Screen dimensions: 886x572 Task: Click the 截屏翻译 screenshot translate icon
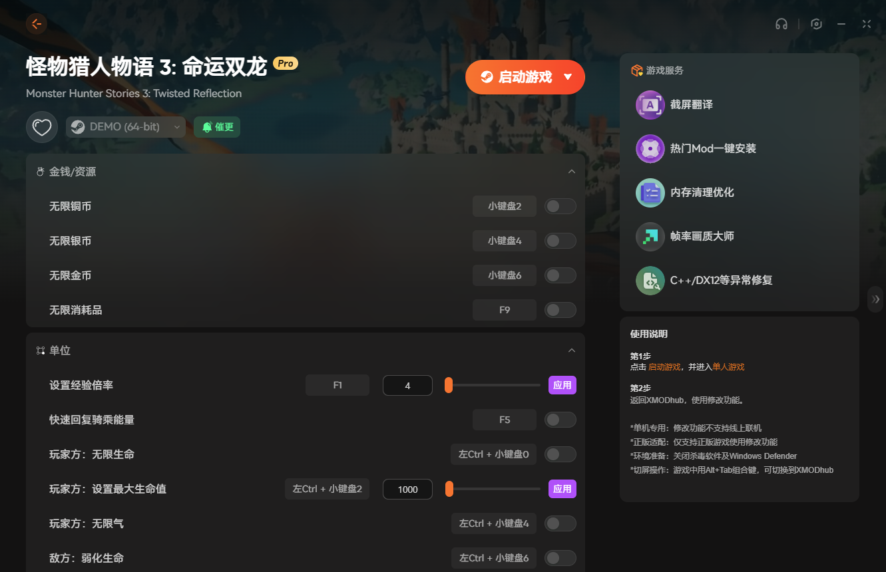click(x=650, y=105)
